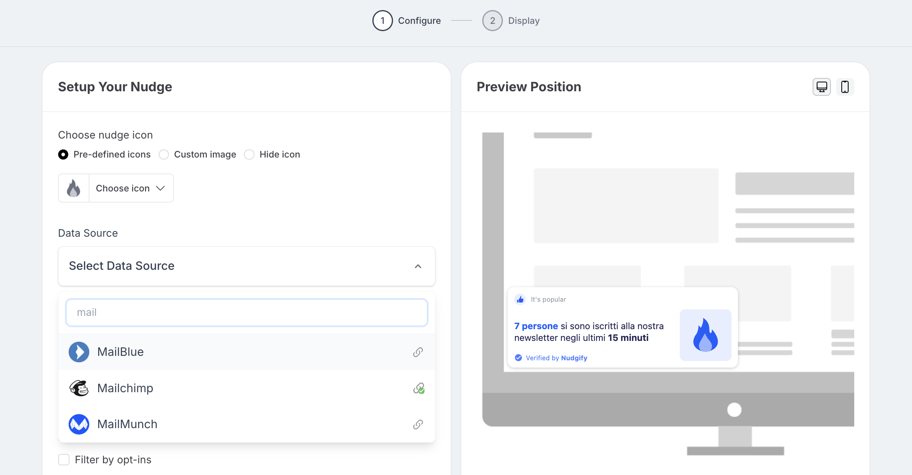Select Pre-defined icons radio button
Image resolution: width=912 pixels, height=475 pixels.
tap(63, 155)
